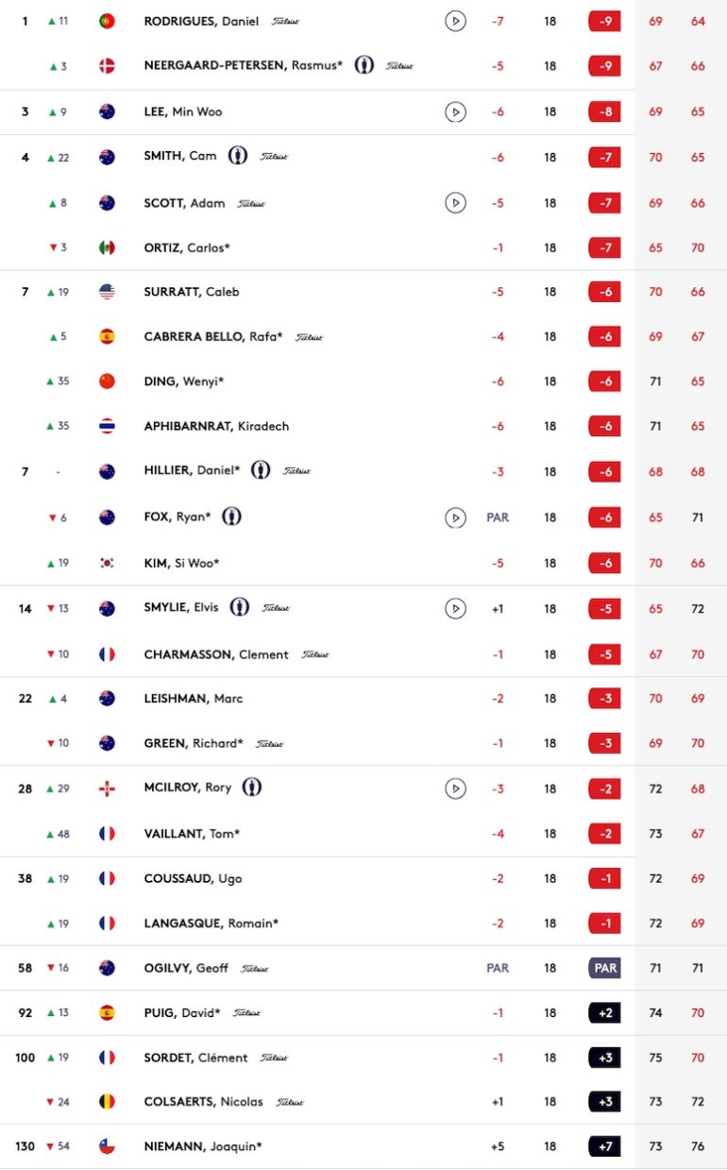
Task: Play Elvis Smylie's highlight video
Action: click(455, 608)
